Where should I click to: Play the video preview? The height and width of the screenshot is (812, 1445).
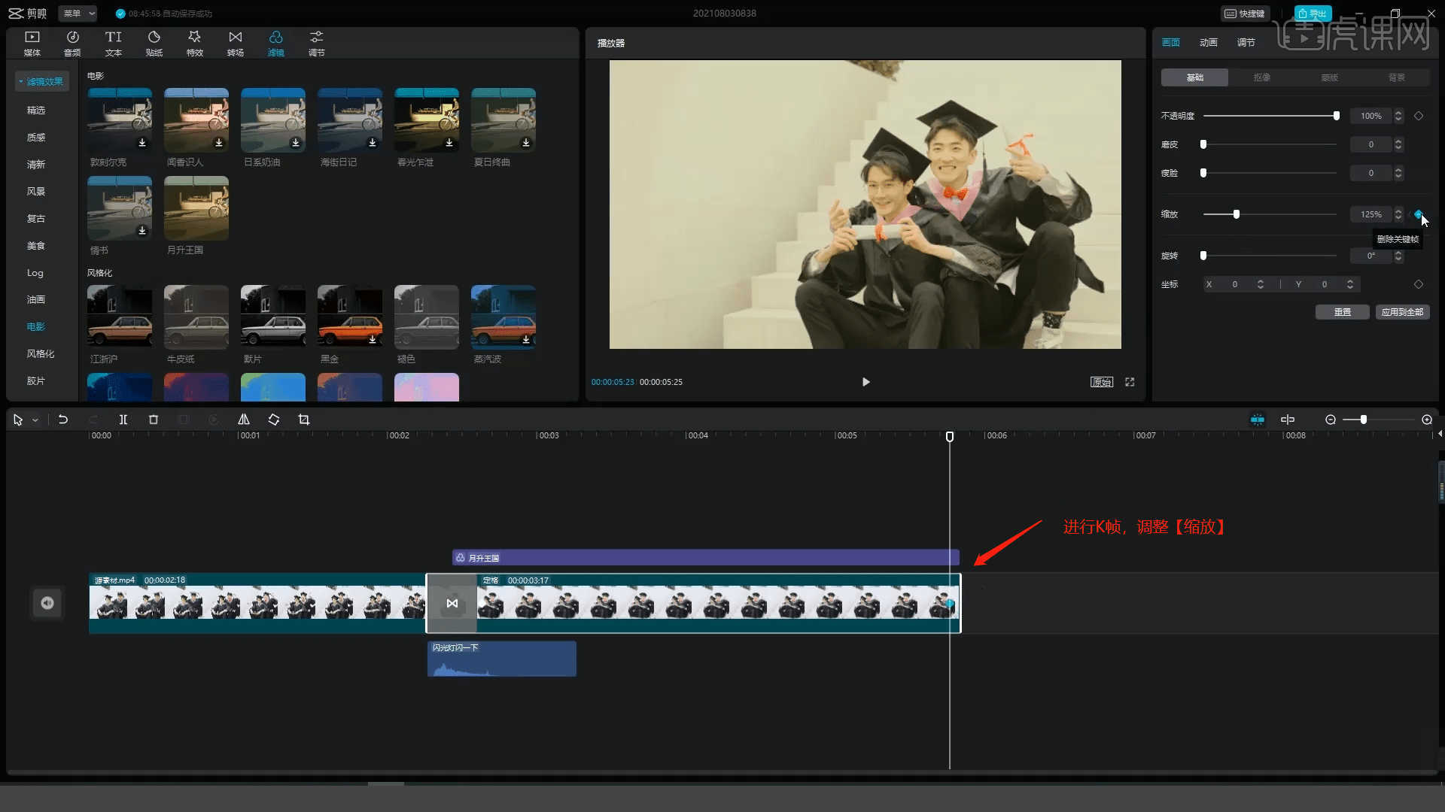click(865, 382)
